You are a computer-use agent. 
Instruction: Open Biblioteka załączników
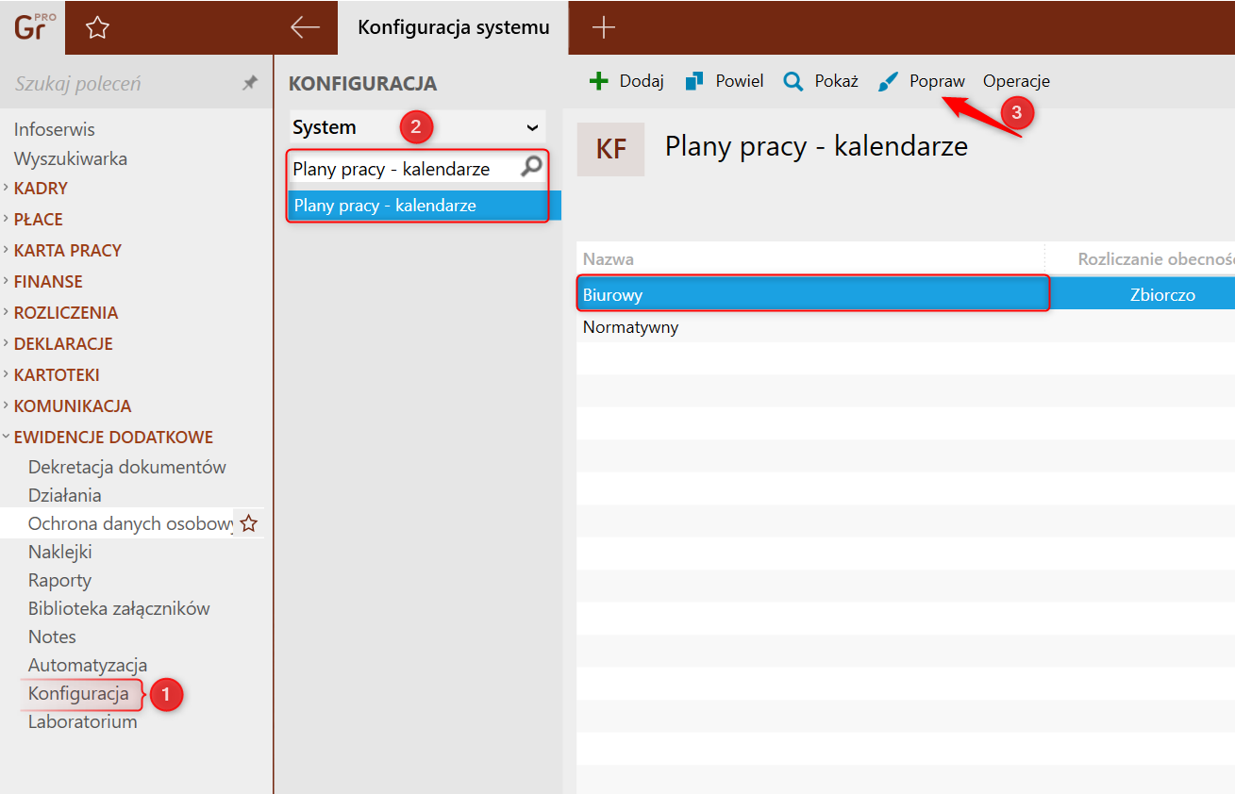[x=119, y=608]
